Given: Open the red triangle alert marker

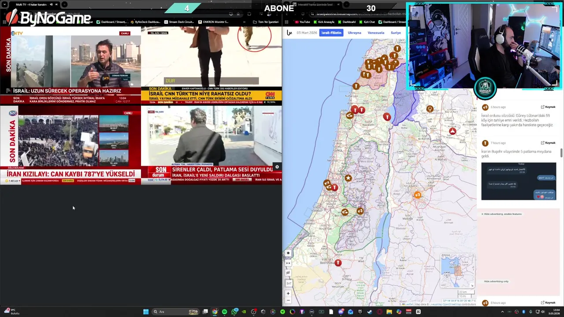Looking at the screenshot, I should coord(453,131).
